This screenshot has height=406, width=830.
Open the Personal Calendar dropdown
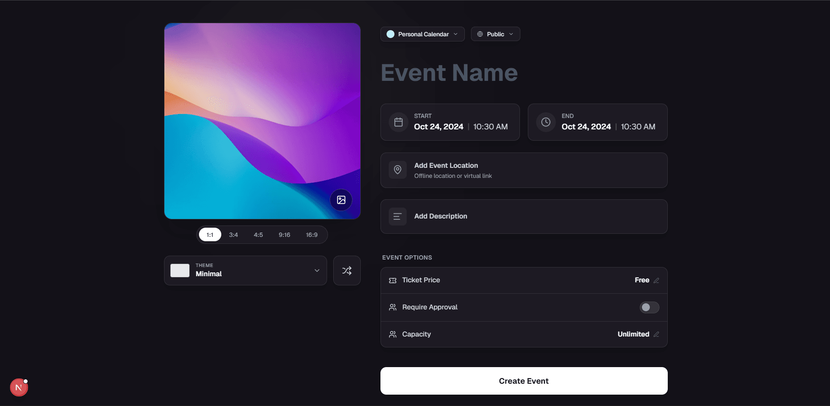[422, 34]
